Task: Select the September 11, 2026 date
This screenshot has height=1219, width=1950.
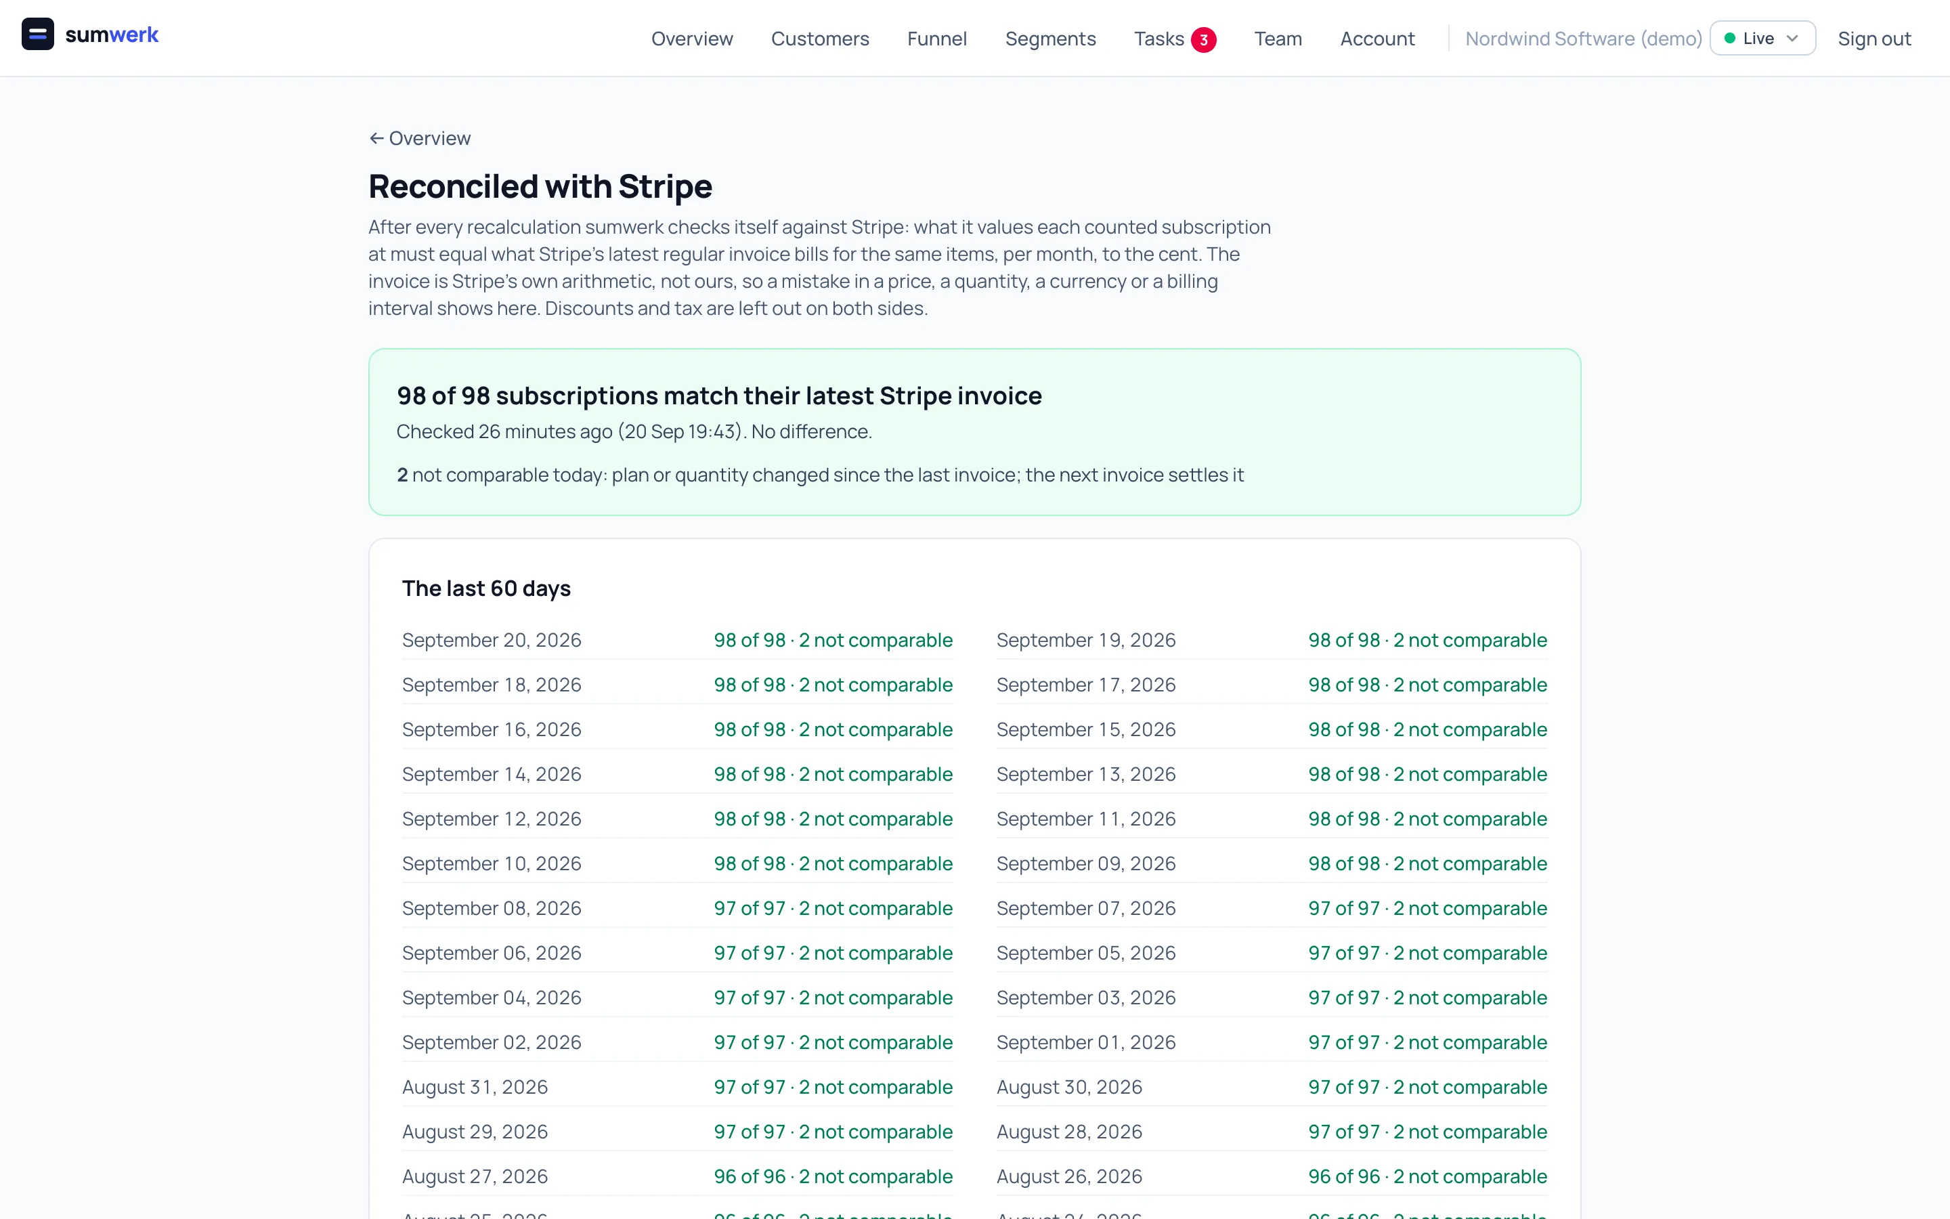Action: click(x=1085, y=819)
